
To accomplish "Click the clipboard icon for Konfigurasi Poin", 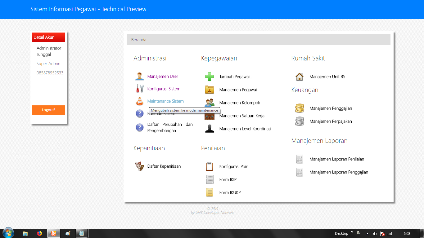I will tap(210, 166).
